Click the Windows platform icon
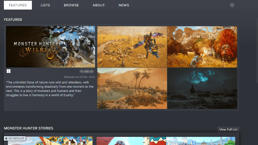258x145 pixels. [9, 71]
